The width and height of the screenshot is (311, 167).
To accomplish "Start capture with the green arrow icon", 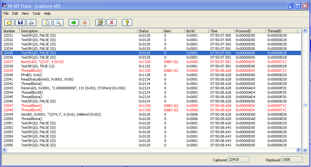I will (73, 22).
